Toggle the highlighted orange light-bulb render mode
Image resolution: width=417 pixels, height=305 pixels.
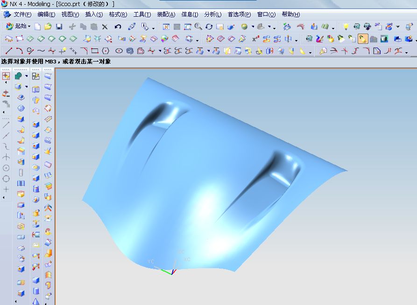[363, 39]
